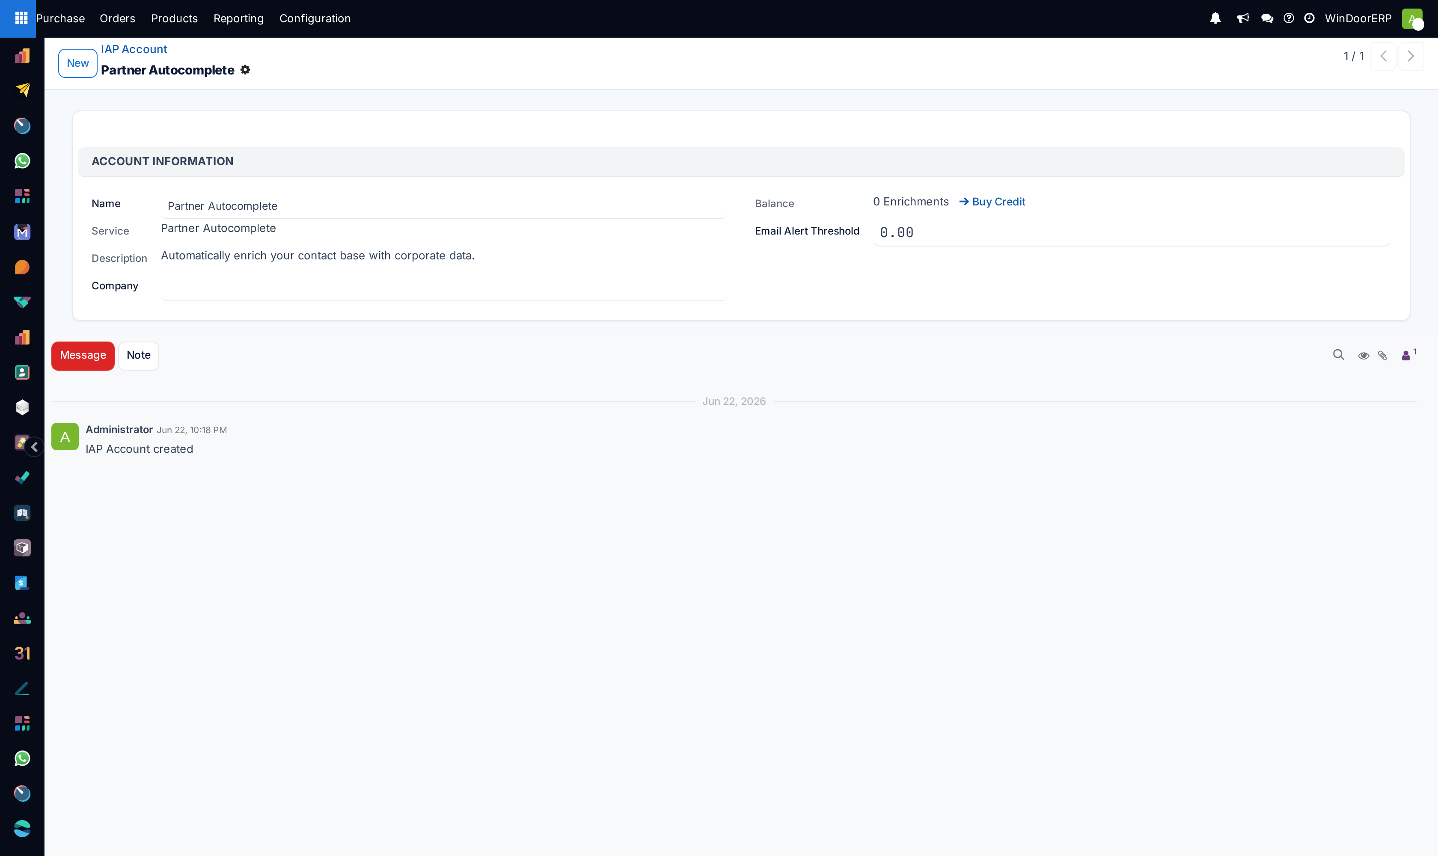Open the followers list icon
The image size is (1438, 856).
[1408, 355]
